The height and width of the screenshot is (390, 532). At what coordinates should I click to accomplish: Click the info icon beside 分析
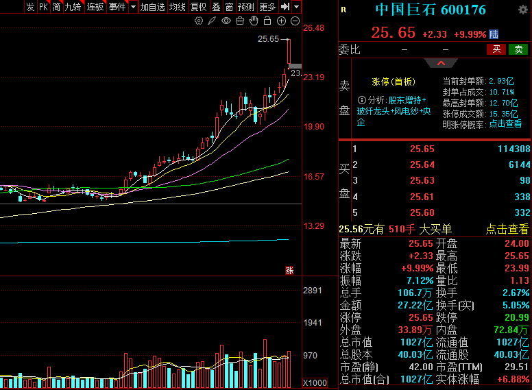pyautogui.click(x=361, y=101)
